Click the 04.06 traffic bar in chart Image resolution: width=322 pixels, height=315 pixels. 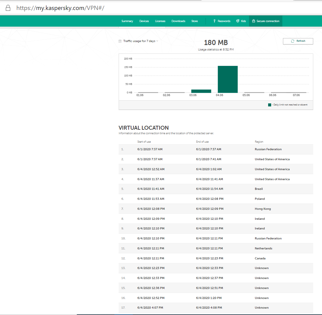pyautogui.click(x=228, y=79)
